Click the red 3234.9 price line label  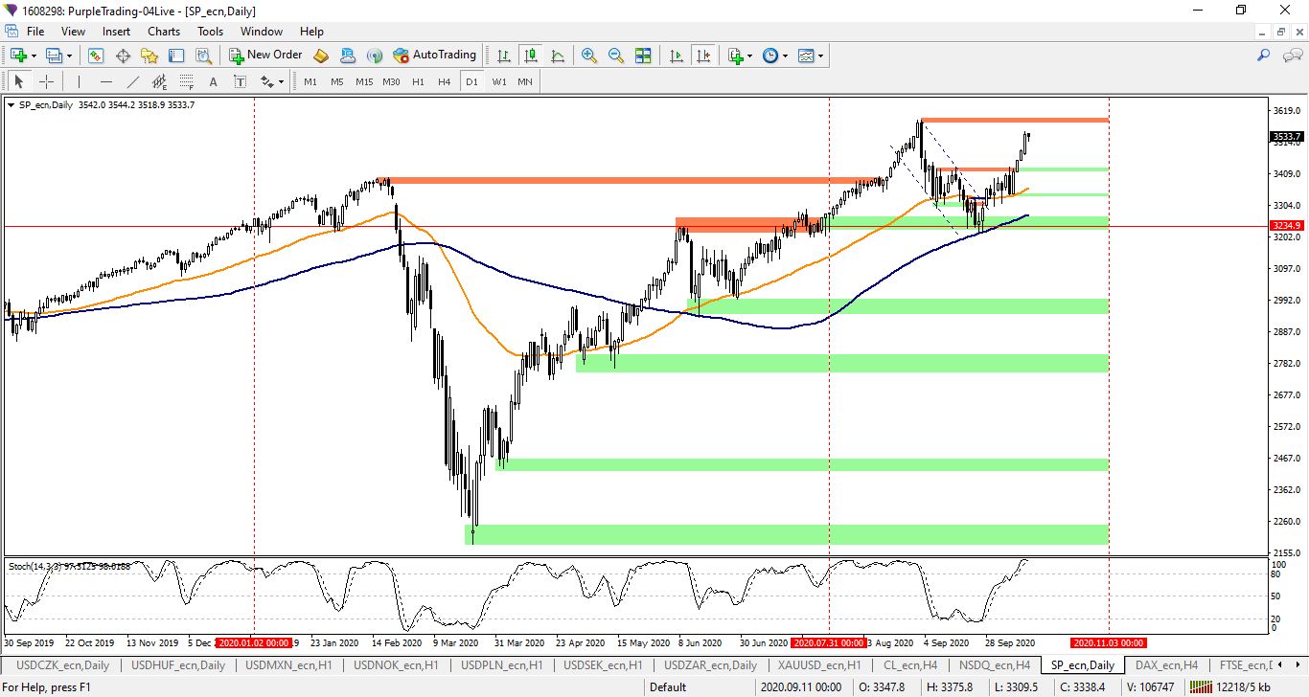1287,226
